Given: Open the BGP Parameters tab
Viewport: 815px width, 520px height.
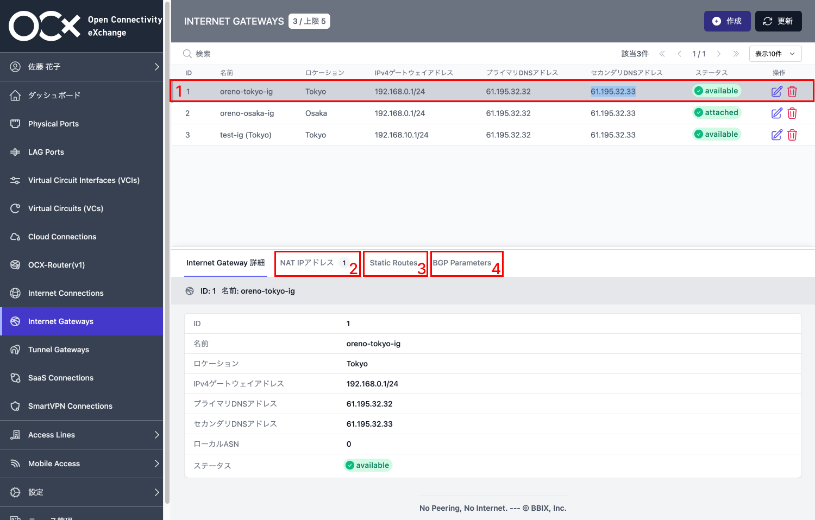Looking at the screenshot, I should pyautogui.click(x=462, y=263).
